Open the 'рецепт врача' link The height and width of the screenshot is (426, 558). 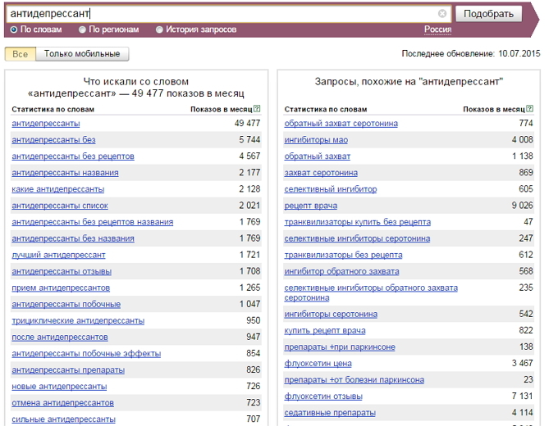[x=311, y=206]
